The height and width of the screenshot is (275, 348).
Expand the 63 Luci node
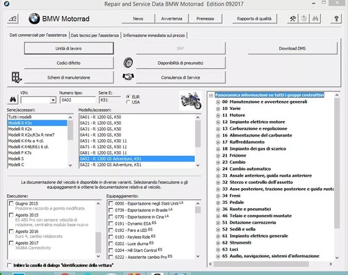pos(218,250)
